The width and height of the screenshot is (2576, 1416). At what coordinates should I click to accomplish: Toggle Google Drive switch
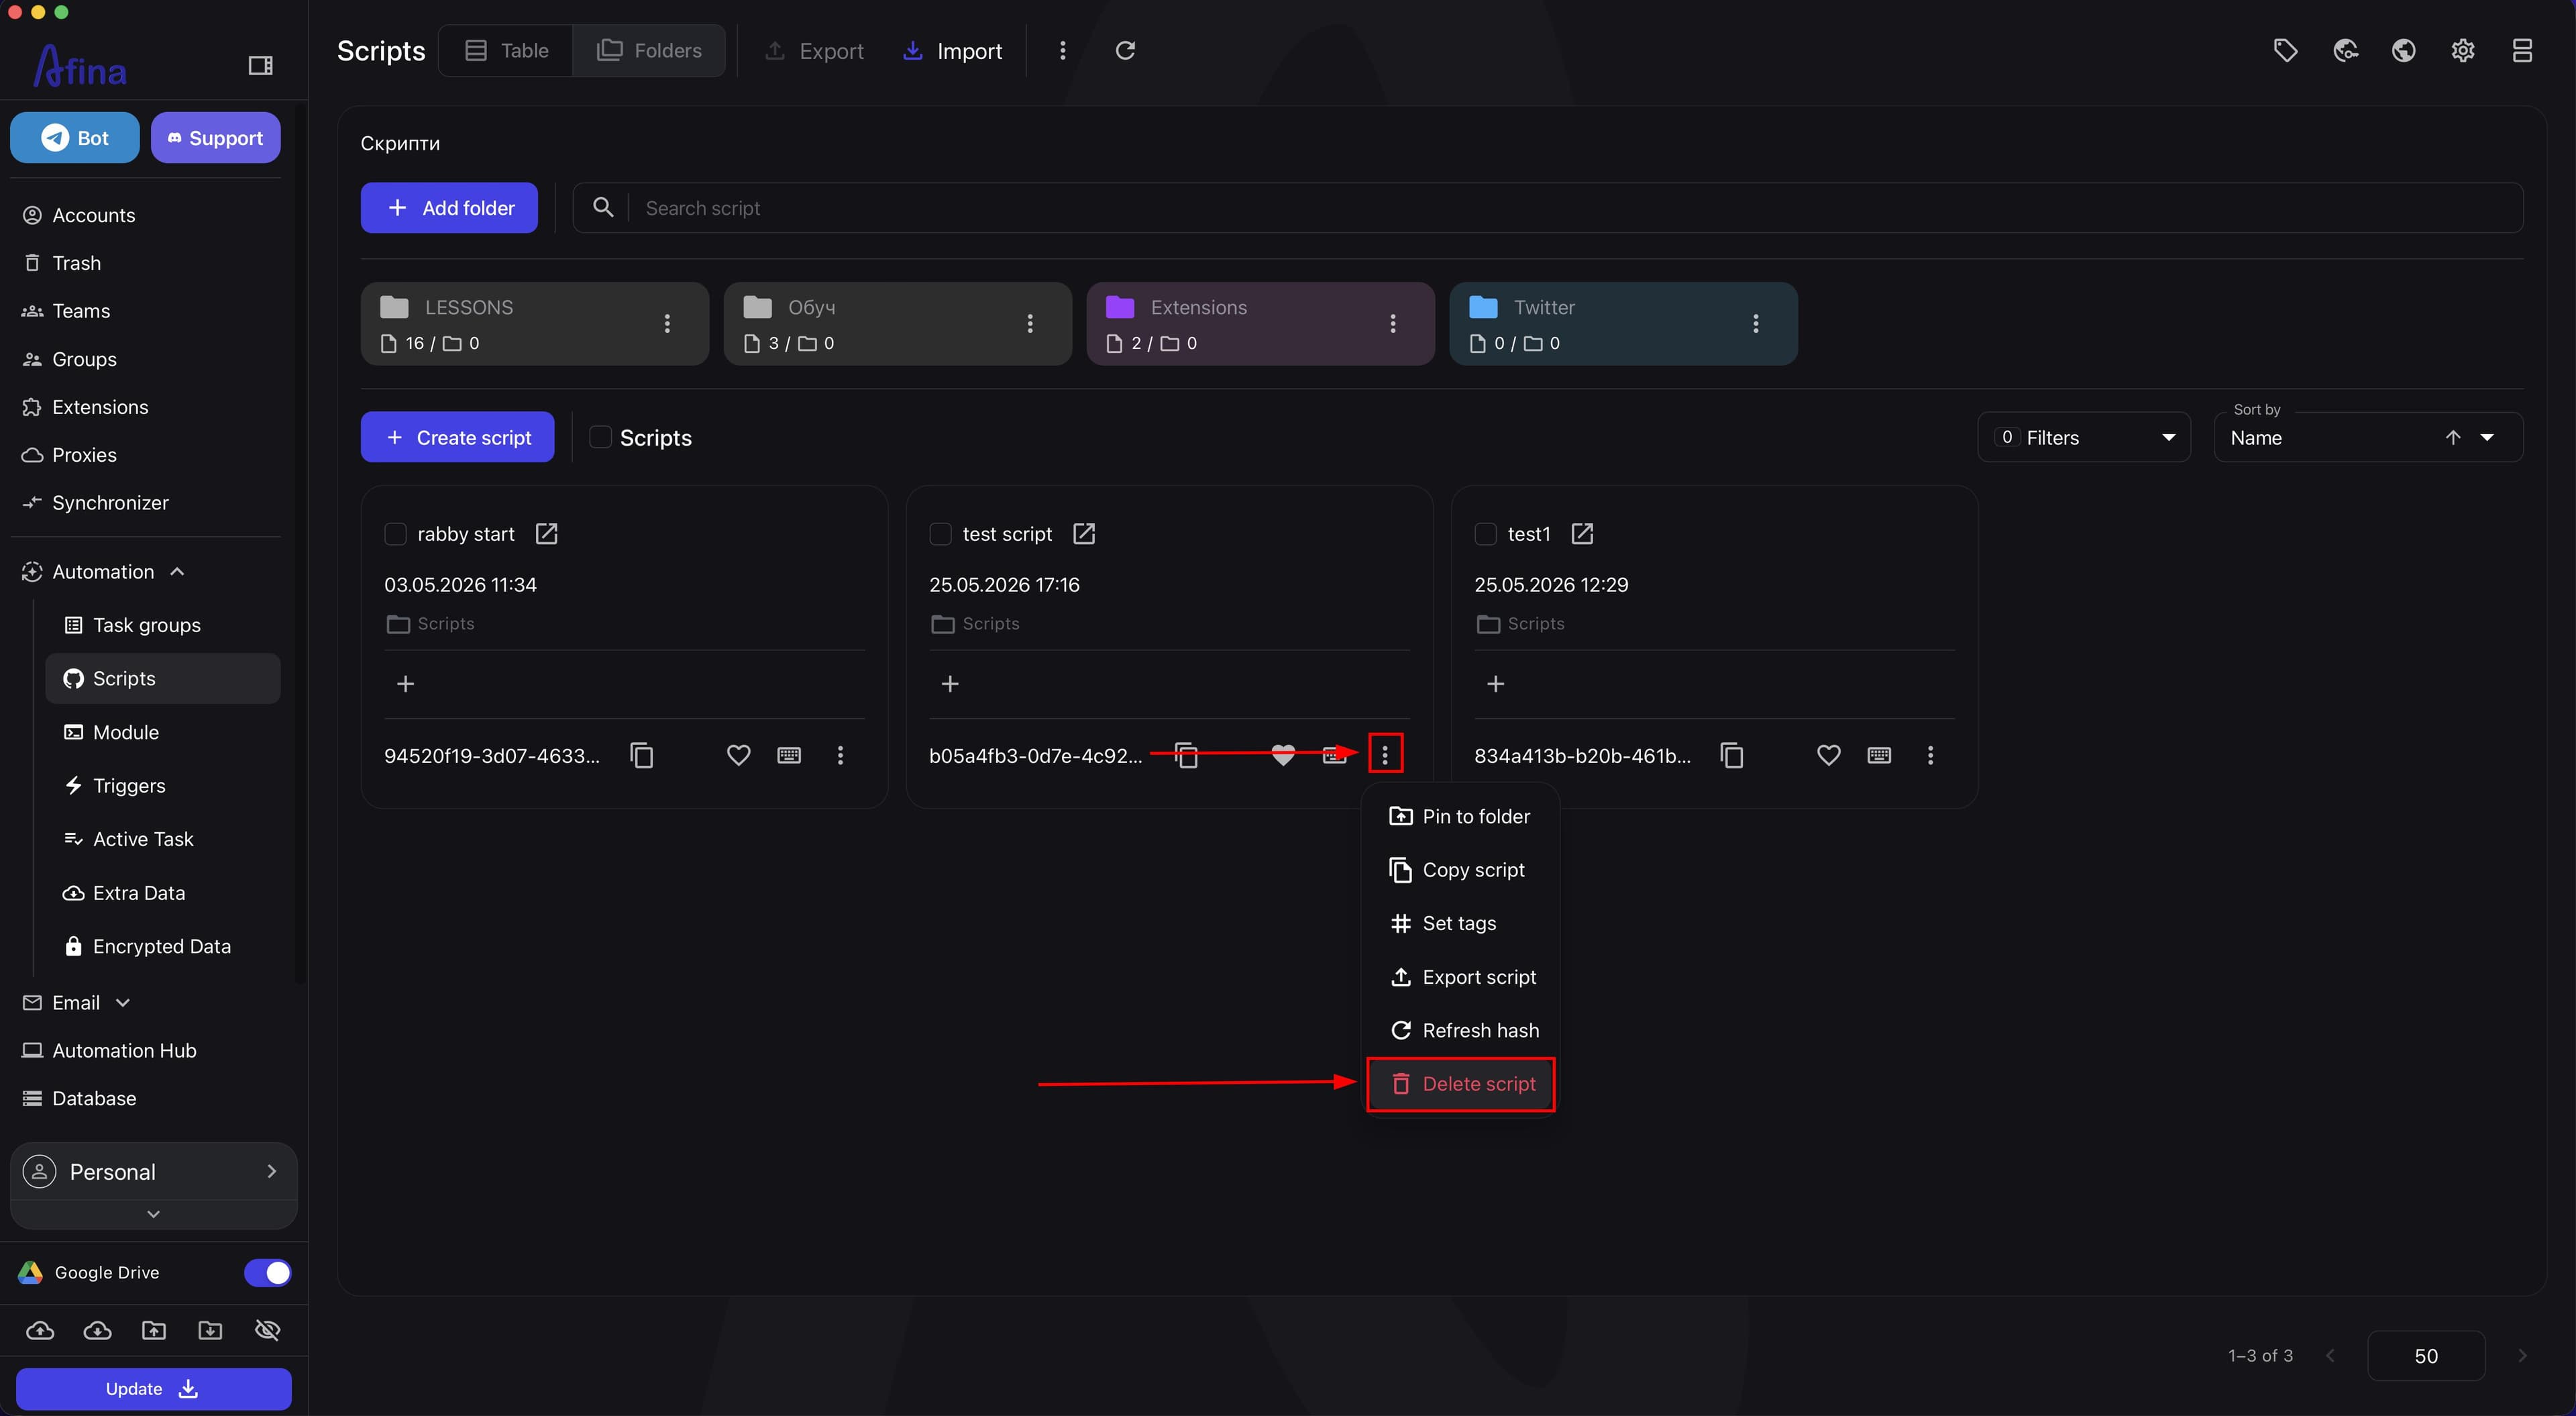(267, 1272)
